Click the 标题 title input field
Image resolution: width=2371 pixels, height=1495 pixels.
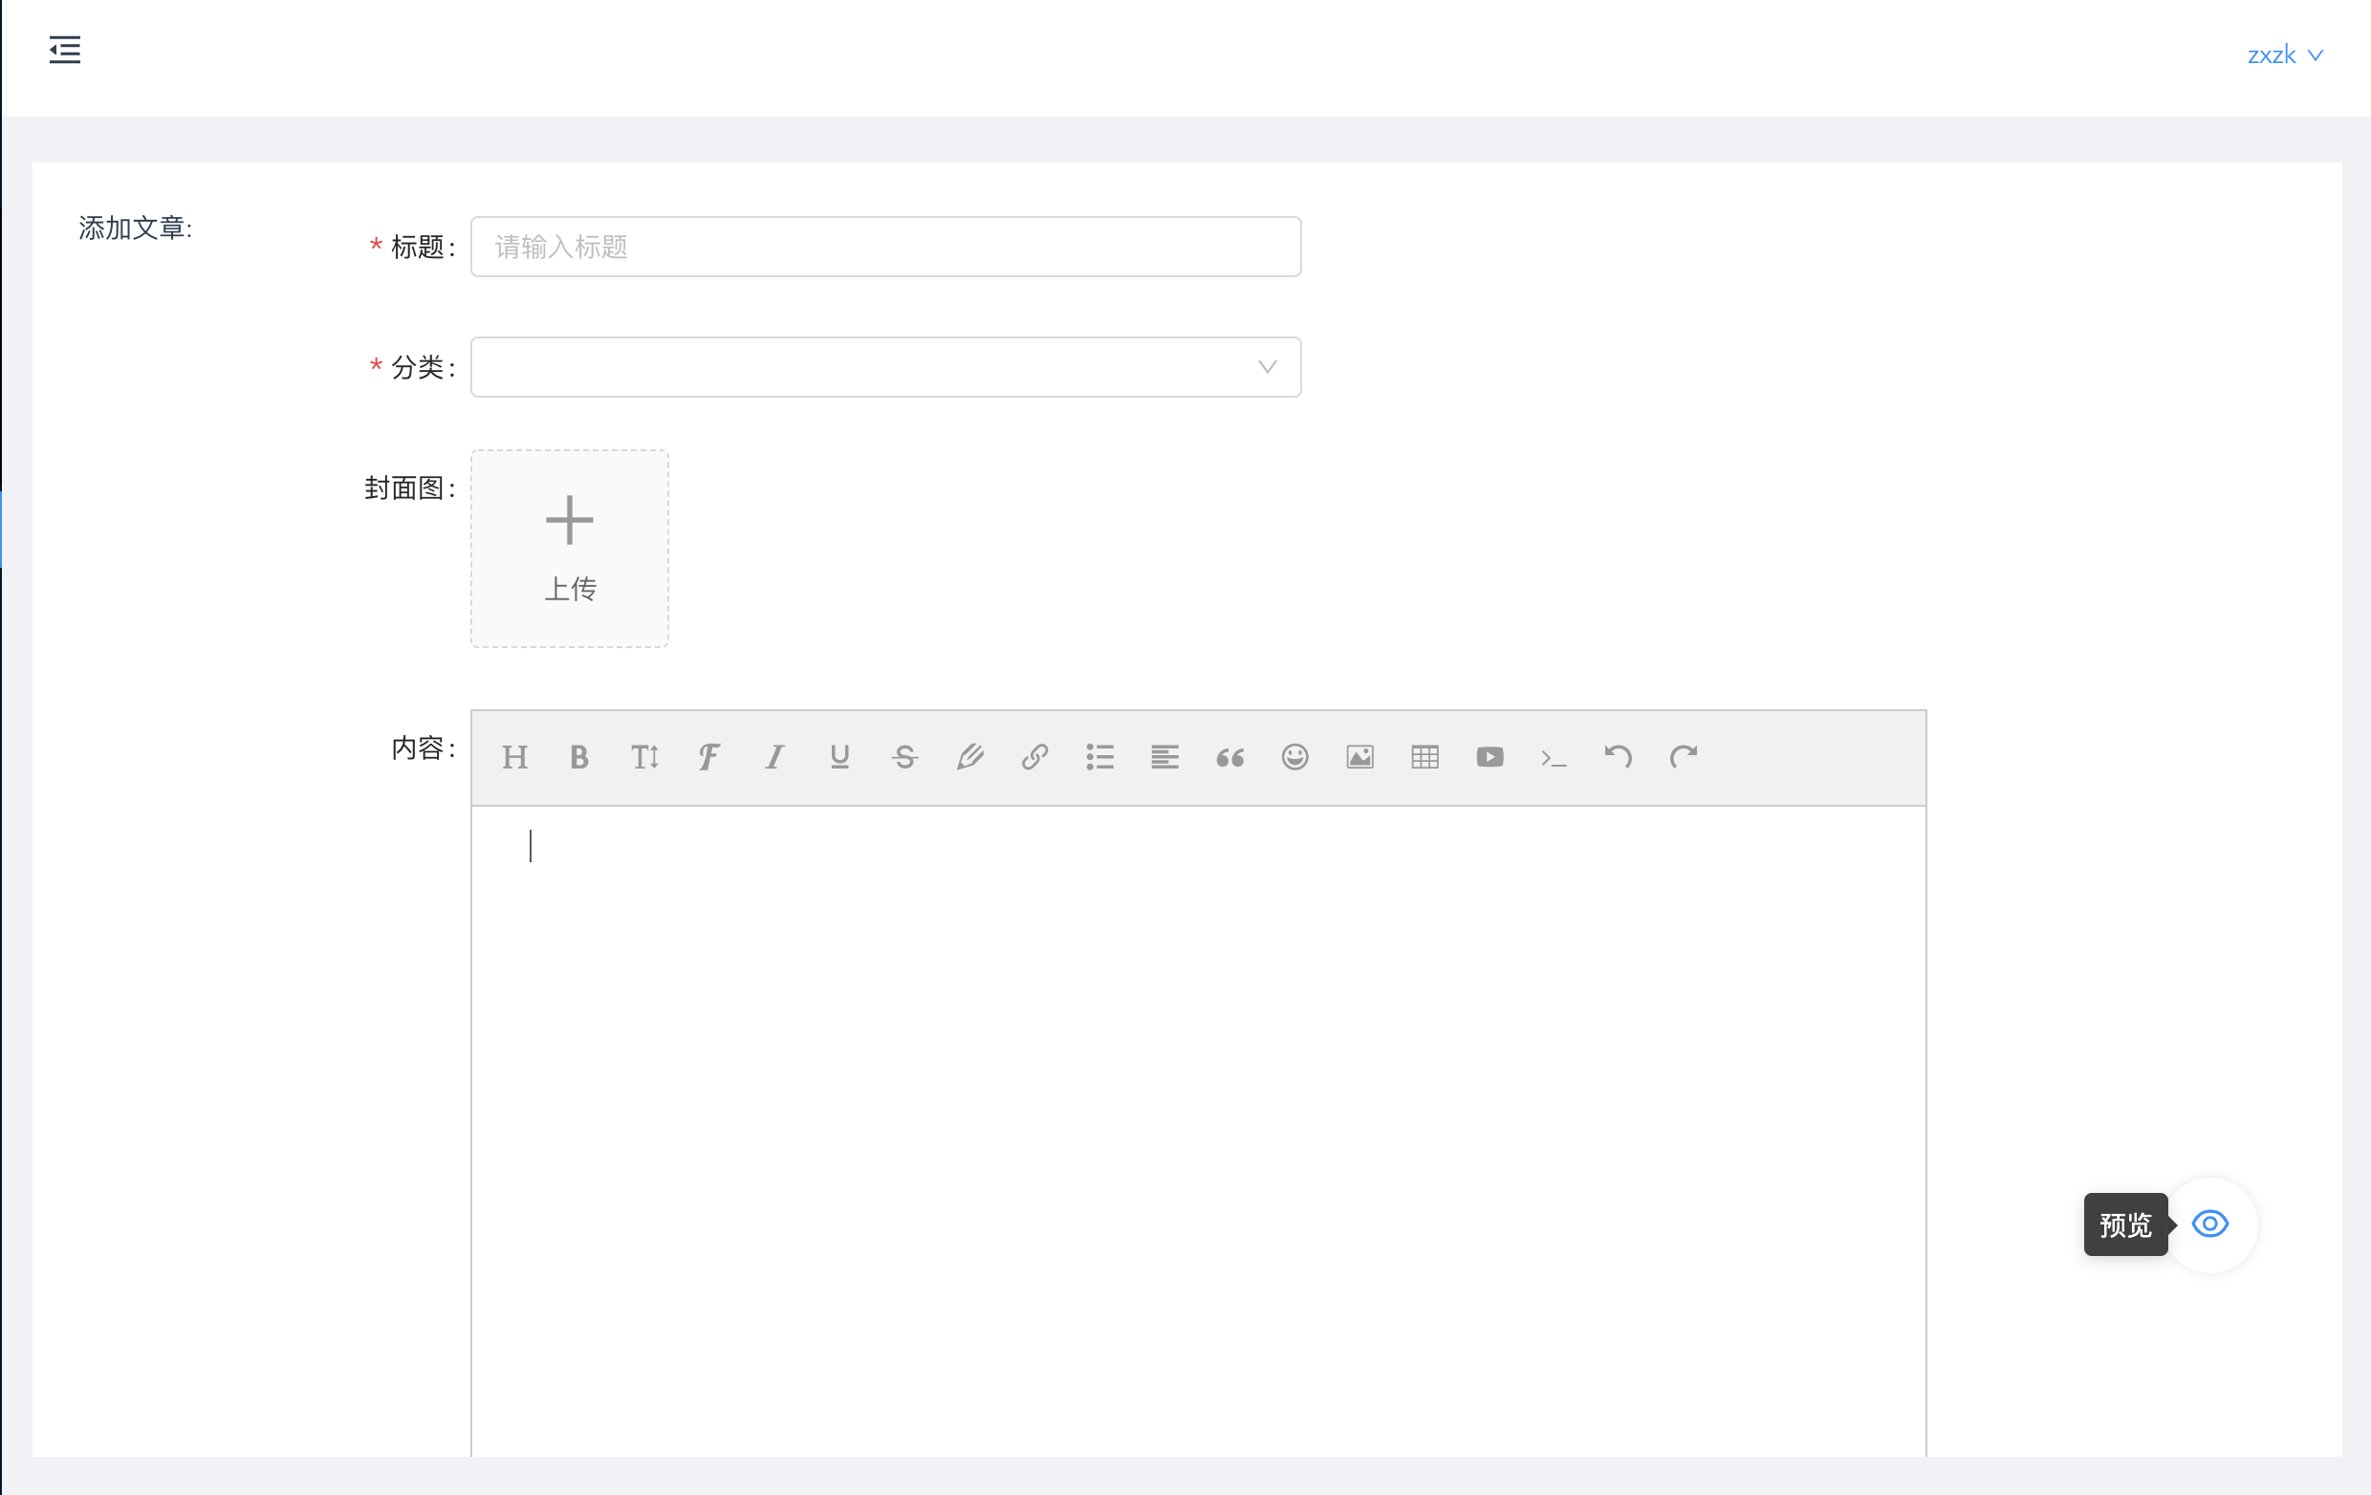[885, 247]
